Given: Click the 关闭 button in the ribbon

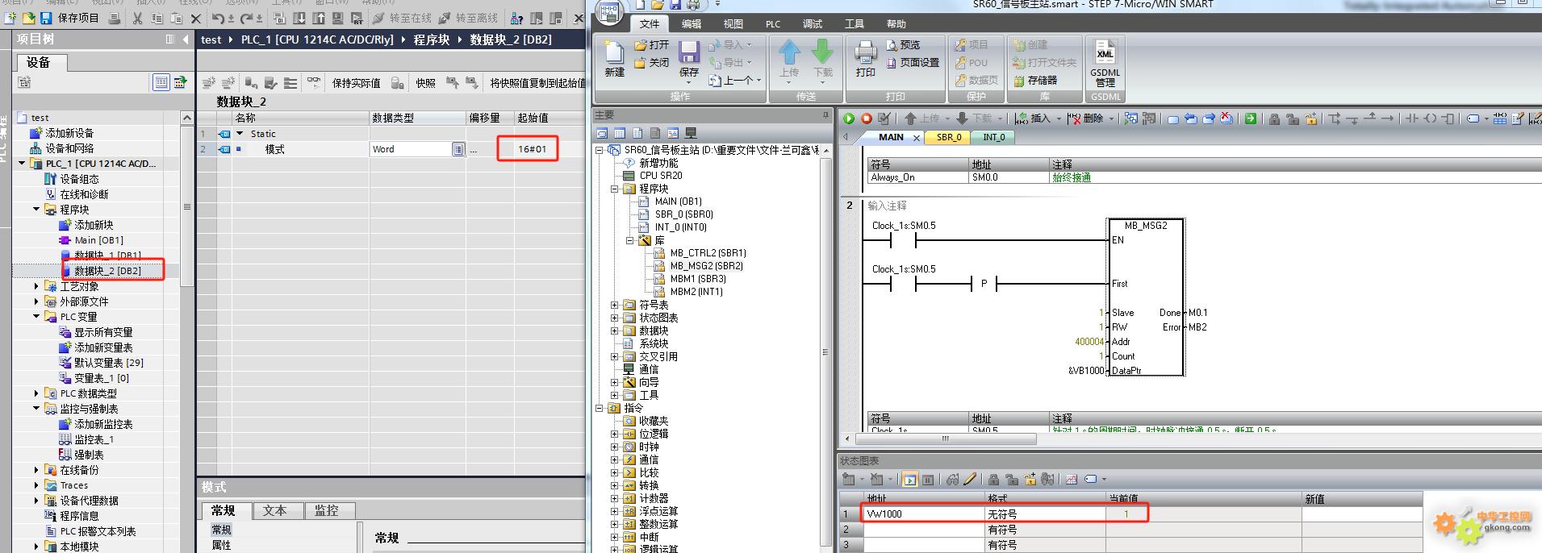Looking at the screenshot, I should pos(651,63).
